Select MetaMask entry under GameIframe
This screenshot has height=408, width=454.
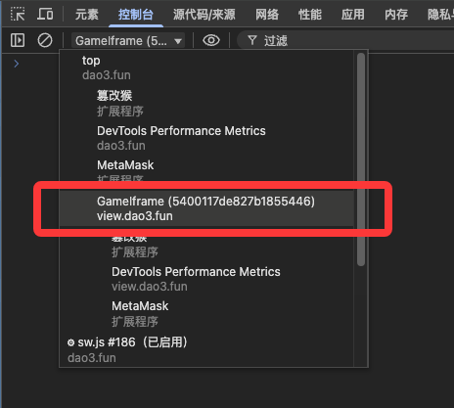[x=207, y=314]
